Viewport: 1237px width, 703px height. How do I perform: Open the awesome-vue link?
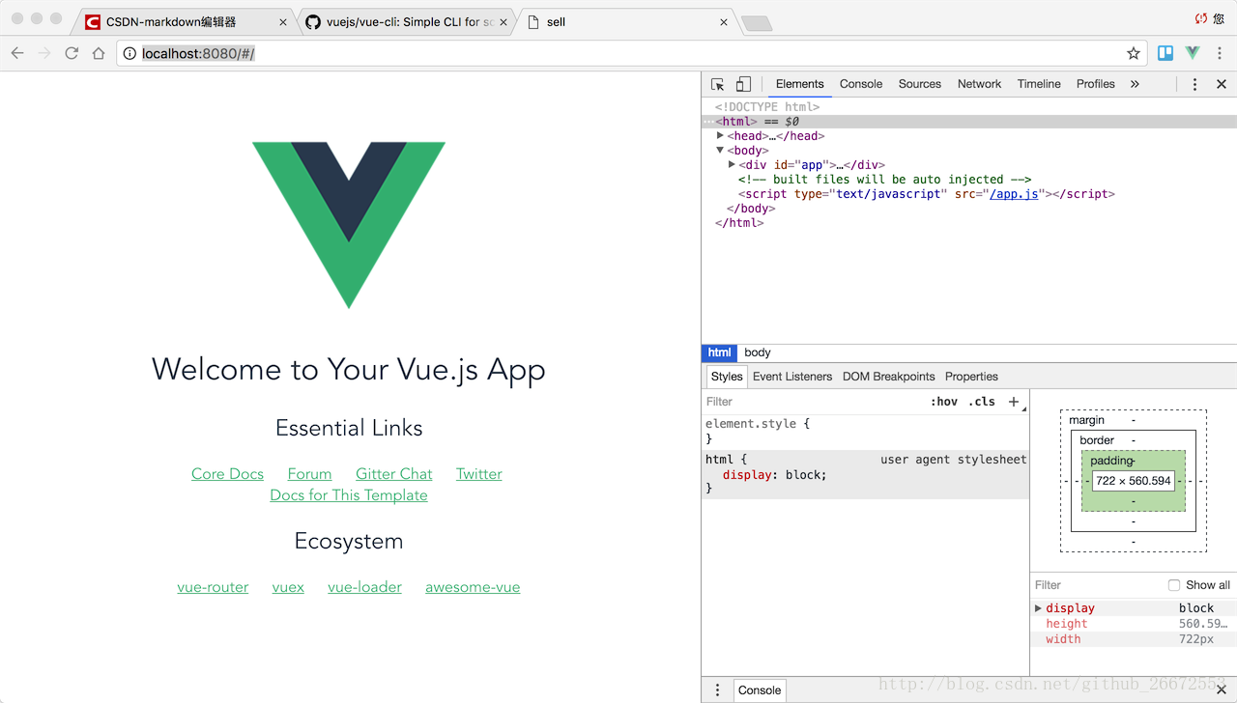click(473, 587)
